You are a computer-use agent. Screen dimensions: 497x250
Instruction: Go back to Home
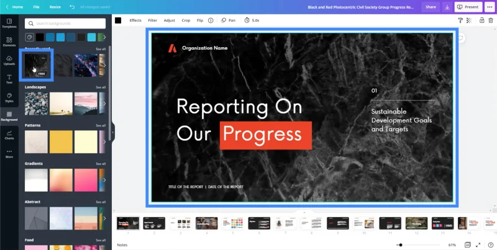click(14, 7)
